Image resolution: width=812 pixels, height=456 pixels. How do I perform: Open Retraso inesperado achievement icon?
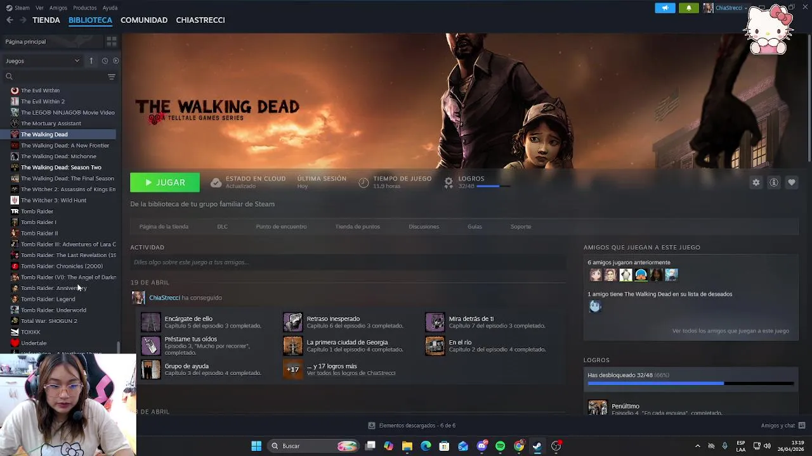(x=292, y=322)
